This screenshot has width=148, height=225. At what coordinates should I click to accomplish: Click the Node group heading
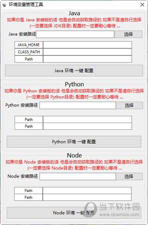point(74,155)
